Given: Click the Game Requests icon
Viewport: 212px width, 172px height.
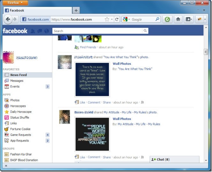Looking at the screenshot, I should (6, 135).
